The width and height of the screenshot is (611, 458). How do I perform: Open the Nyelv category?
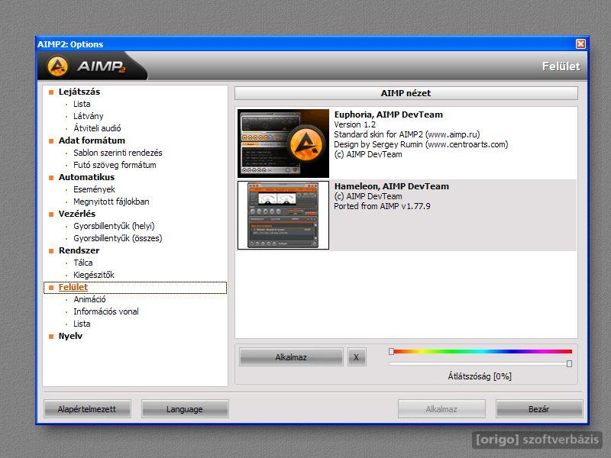click(x=70, y=336)
